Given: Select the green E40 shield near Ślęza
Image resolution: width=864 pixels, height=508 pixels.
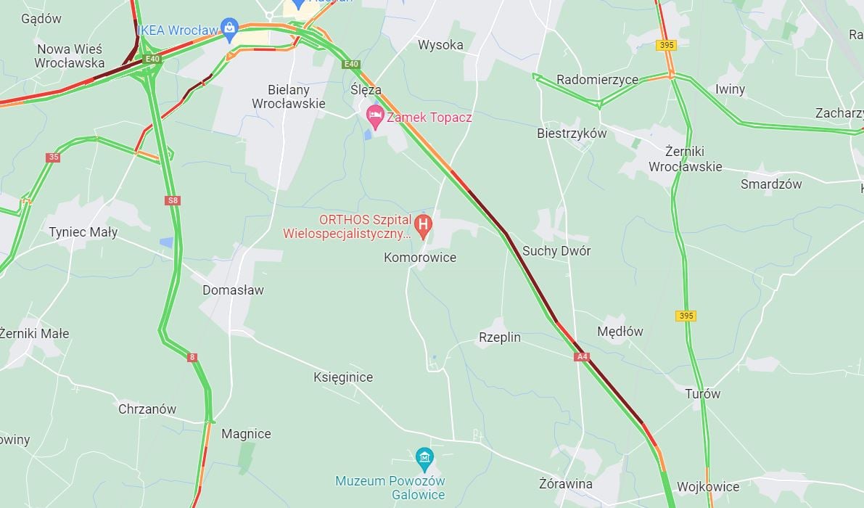Looking at the screenshot, I should [351, 65].
